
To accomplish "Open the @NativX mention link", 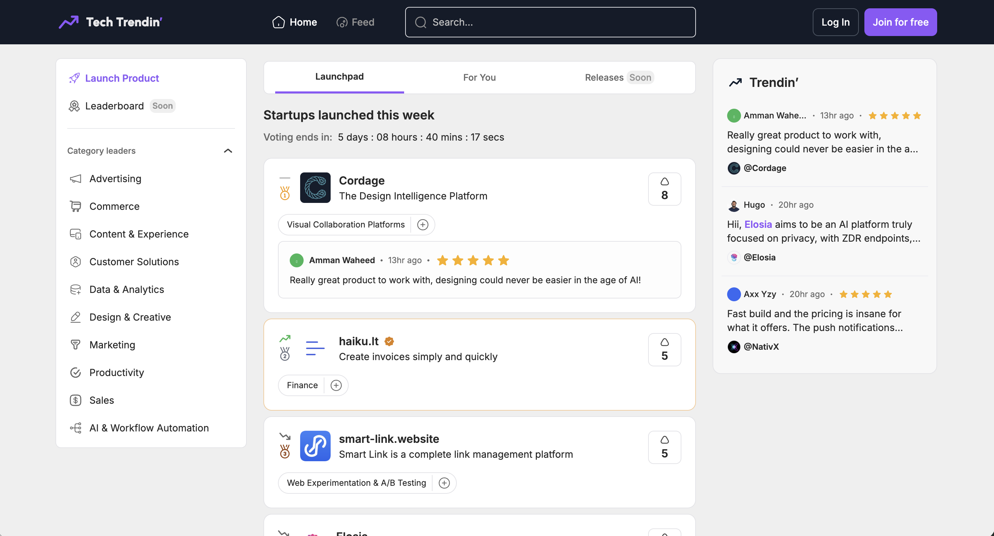I will (761, 347).
